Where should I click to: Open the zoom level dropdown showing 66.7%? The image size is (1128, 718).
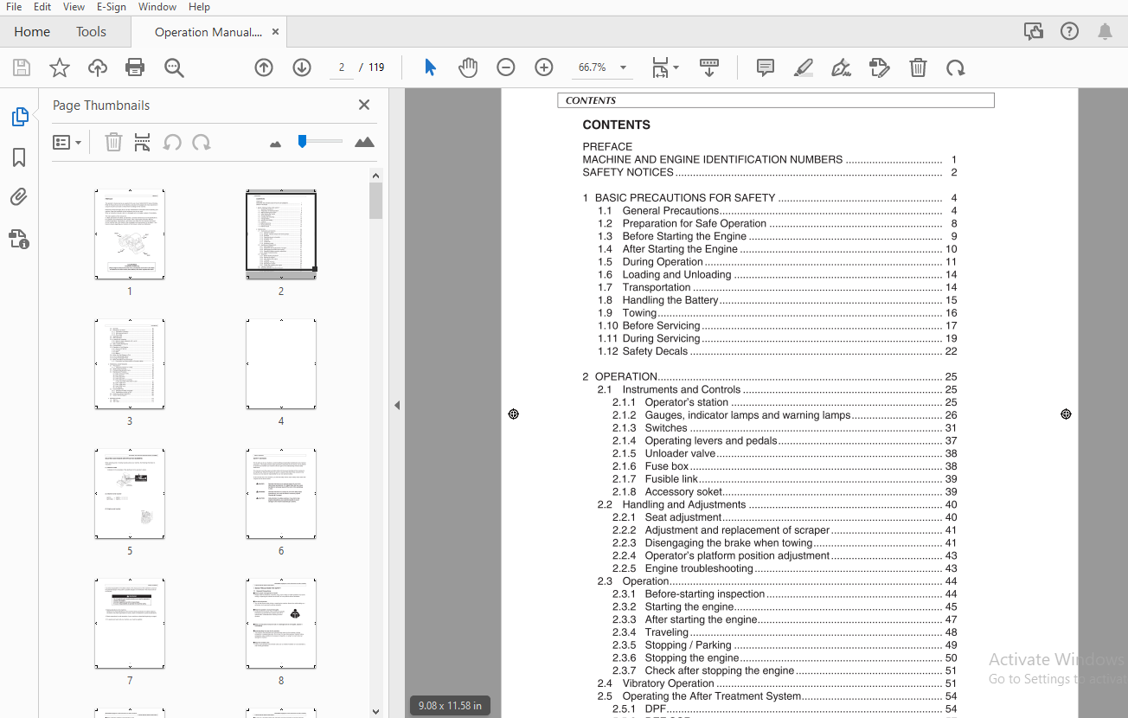pos(602,67)
